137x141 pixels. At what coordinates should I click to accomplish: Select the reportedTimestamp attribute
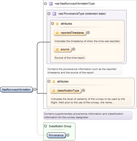pyautogui.click(x=70, y=33)
